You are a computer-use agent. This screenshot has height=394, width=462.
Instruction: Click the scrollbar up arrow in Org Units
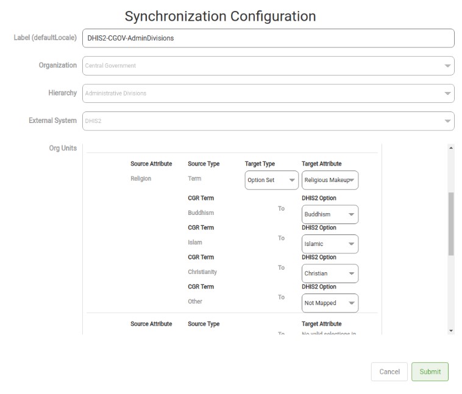(451, 148)
